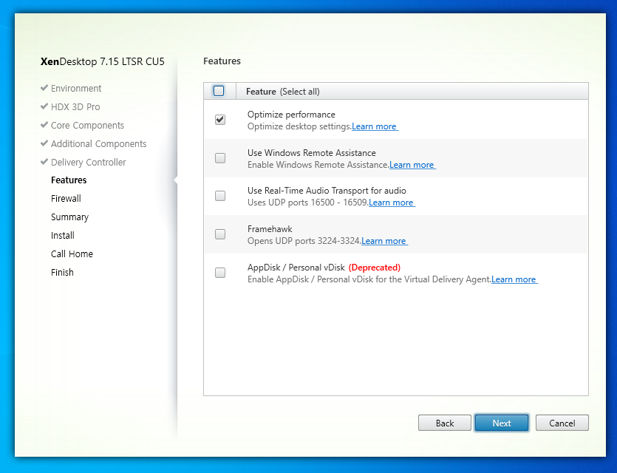Open Learn more link for AppDisk / Personal vDisk
The width and height of the screenshot is (617, 473).
[x=514, y=279]
